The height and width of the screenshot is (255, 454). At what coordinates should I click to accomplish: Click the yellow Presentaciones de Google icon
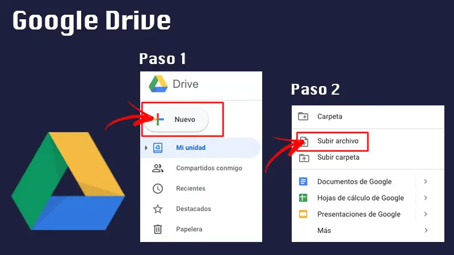(303, 214)
